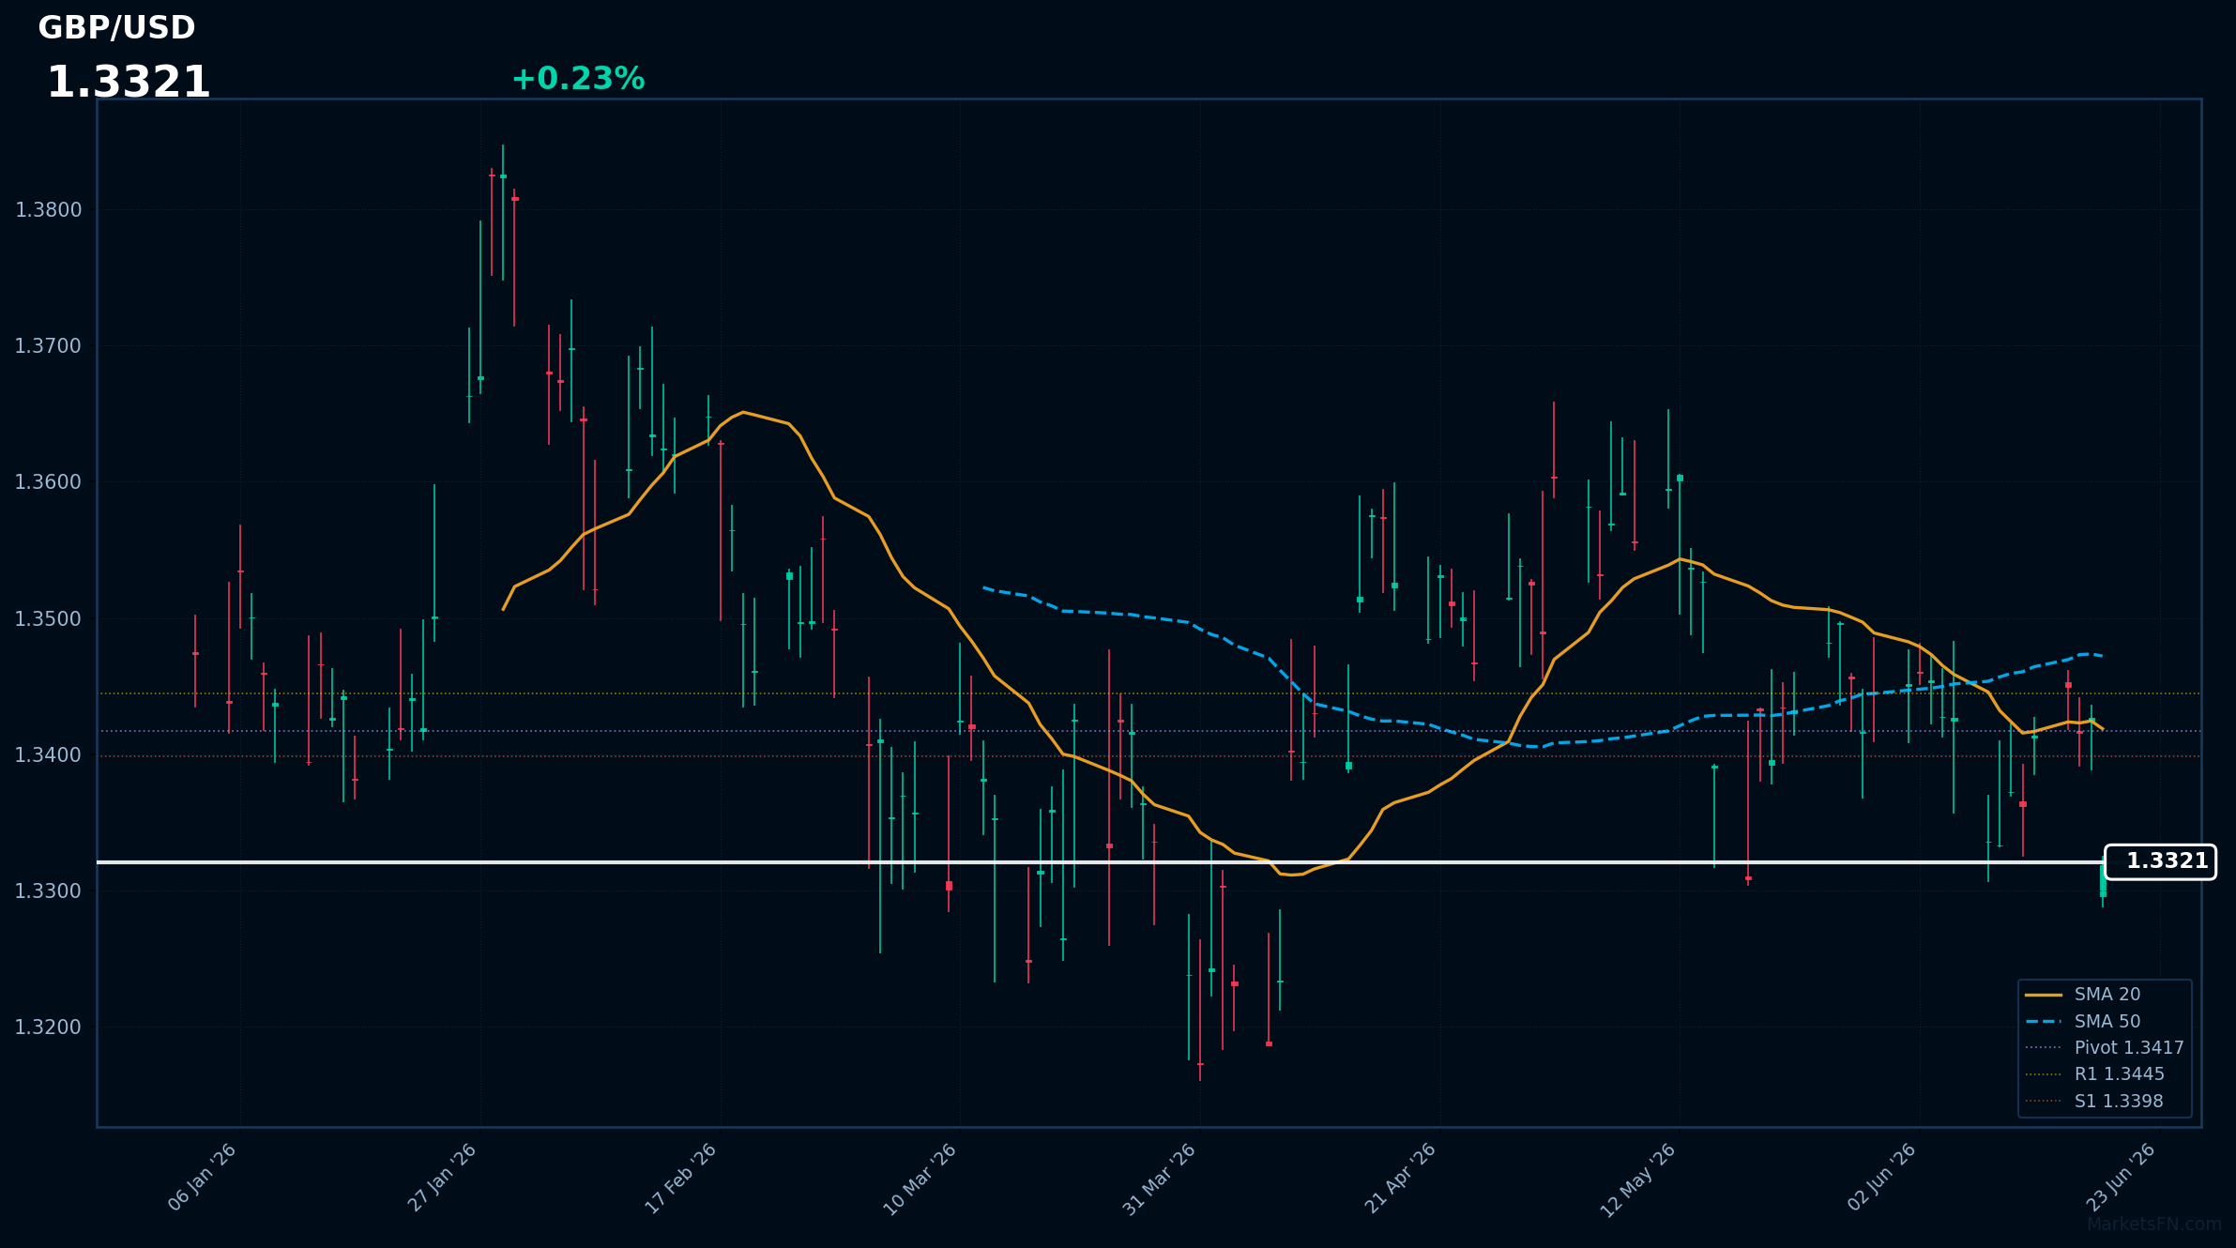Click the 1.3700 y-axis label

(49, 346)
